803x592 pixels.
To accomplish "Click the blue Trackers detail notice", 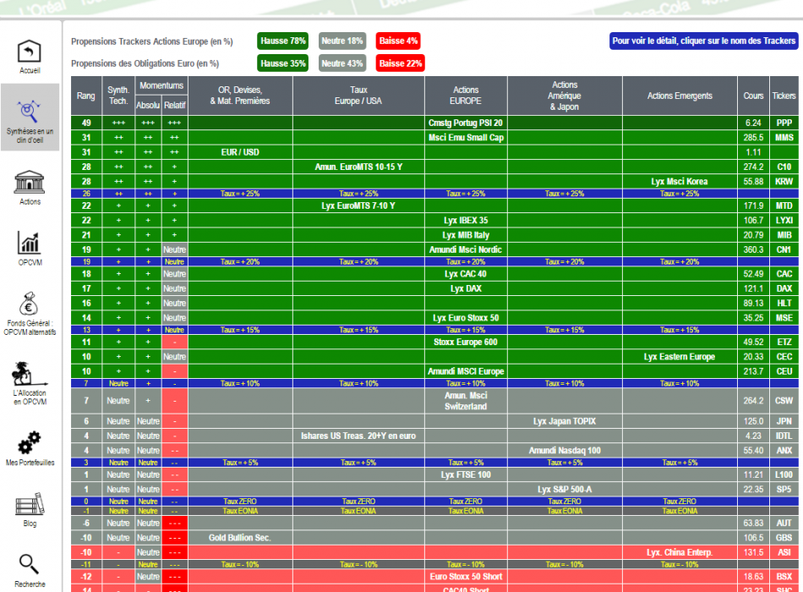I will click(703, 41).
